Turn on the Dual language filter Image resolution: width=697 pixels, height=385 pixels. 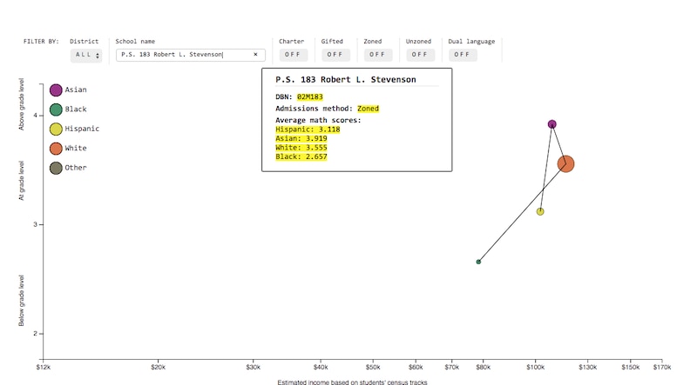coord(461,55)
